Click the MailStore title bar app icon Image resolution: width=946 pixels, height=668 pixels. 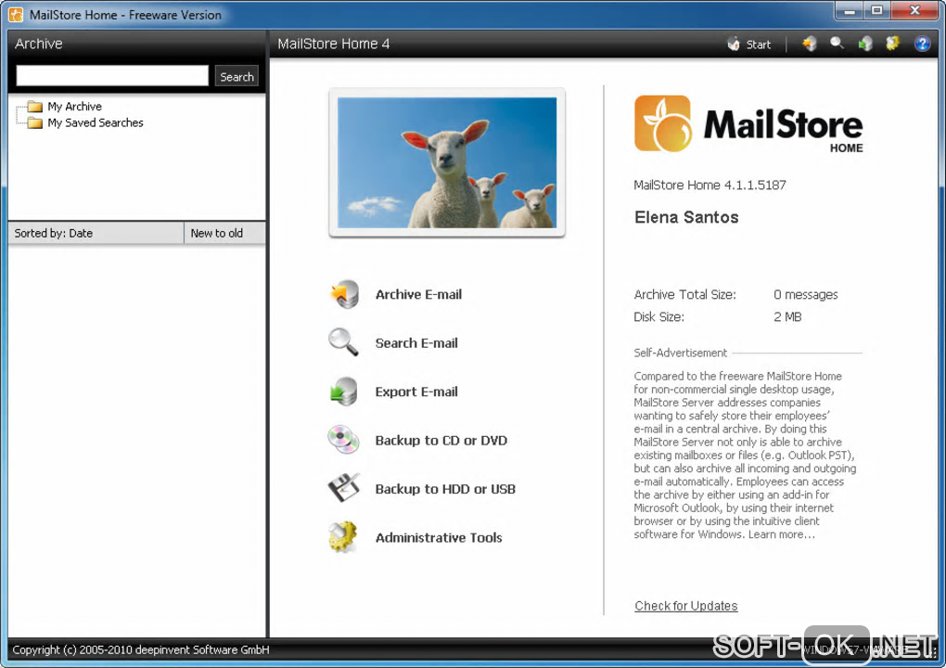click(16, 15)
